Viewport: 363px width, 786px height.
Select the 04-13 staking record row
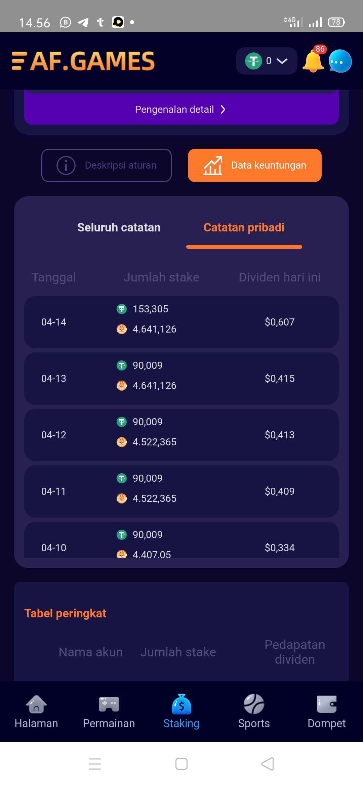[x=182, y=379]
